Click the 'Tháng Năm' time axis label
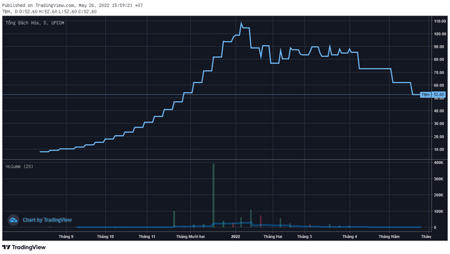 coord(389,236)
